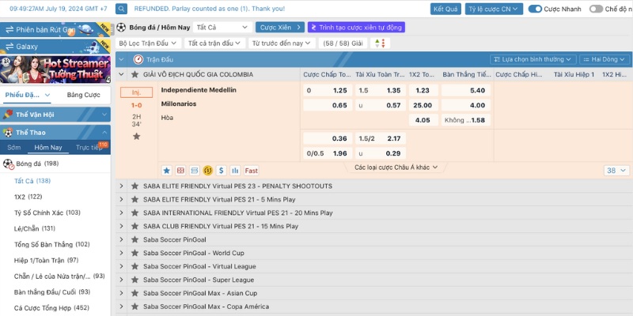The image size is (633, 316).
Task: Click the blue star icon in match toolbar
Action: click(166, 170)
